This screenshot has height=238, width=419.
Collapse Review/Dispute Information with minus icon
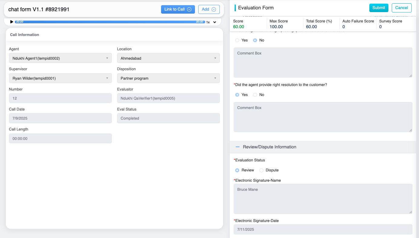click(238, 147)
